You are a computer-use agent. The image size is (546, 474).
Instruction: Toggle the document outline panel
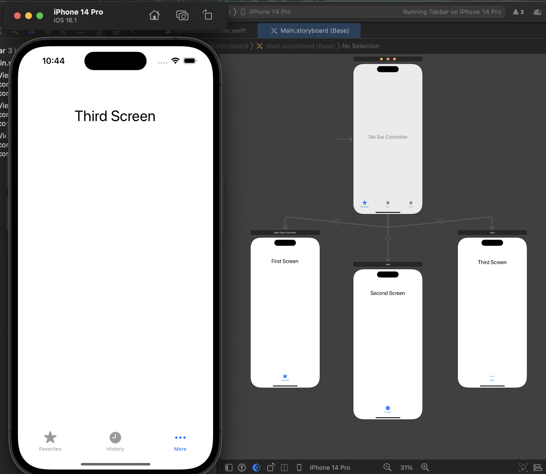229,468
